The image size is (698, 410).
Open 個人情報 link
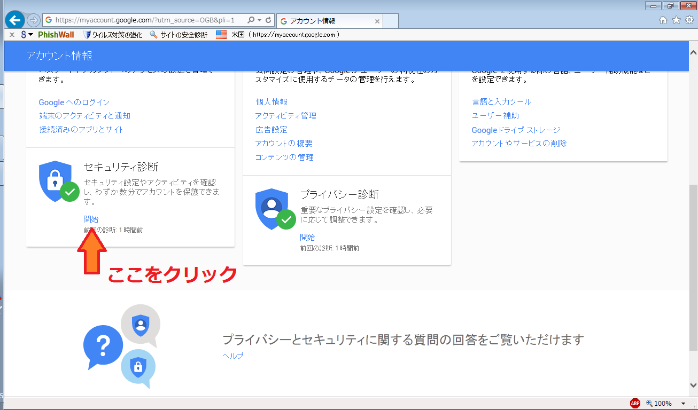tap(272, 102)
